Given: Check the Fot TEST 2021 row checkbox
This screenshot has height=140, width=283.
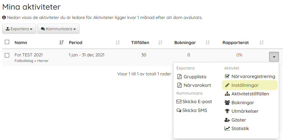Looking at the screenshot, I should [7, 55].
